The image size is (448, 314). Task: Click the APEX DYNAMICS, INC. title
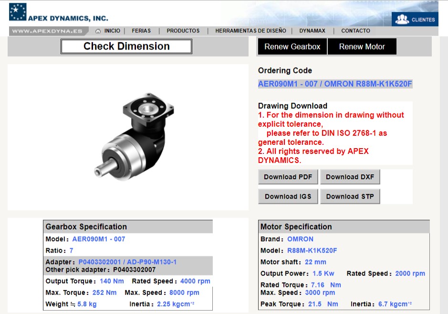pos(68,18)
